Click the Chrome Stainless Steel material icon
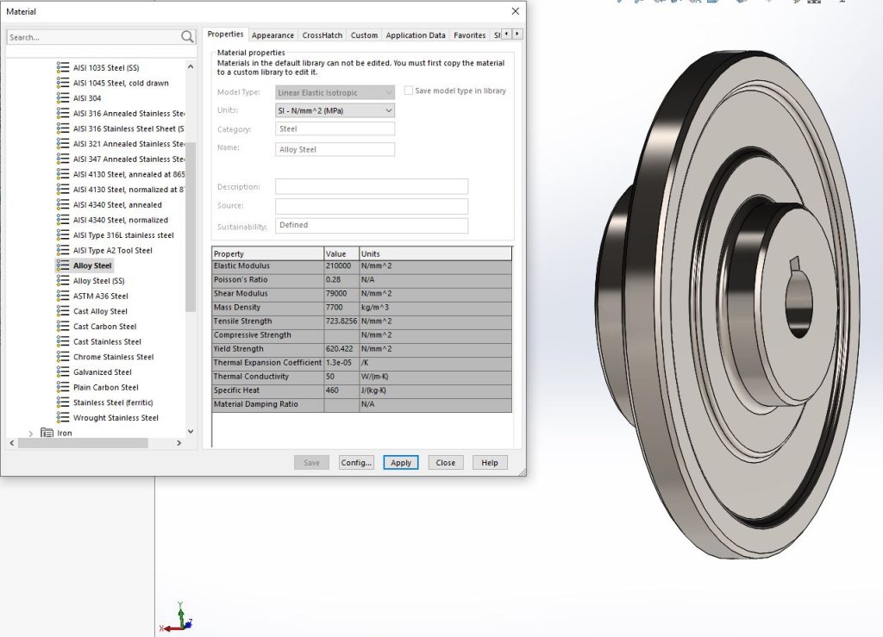 [63, 357]
